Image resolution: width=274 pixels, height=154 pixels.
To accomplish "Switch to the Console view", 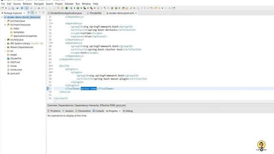I will [98, 111].
